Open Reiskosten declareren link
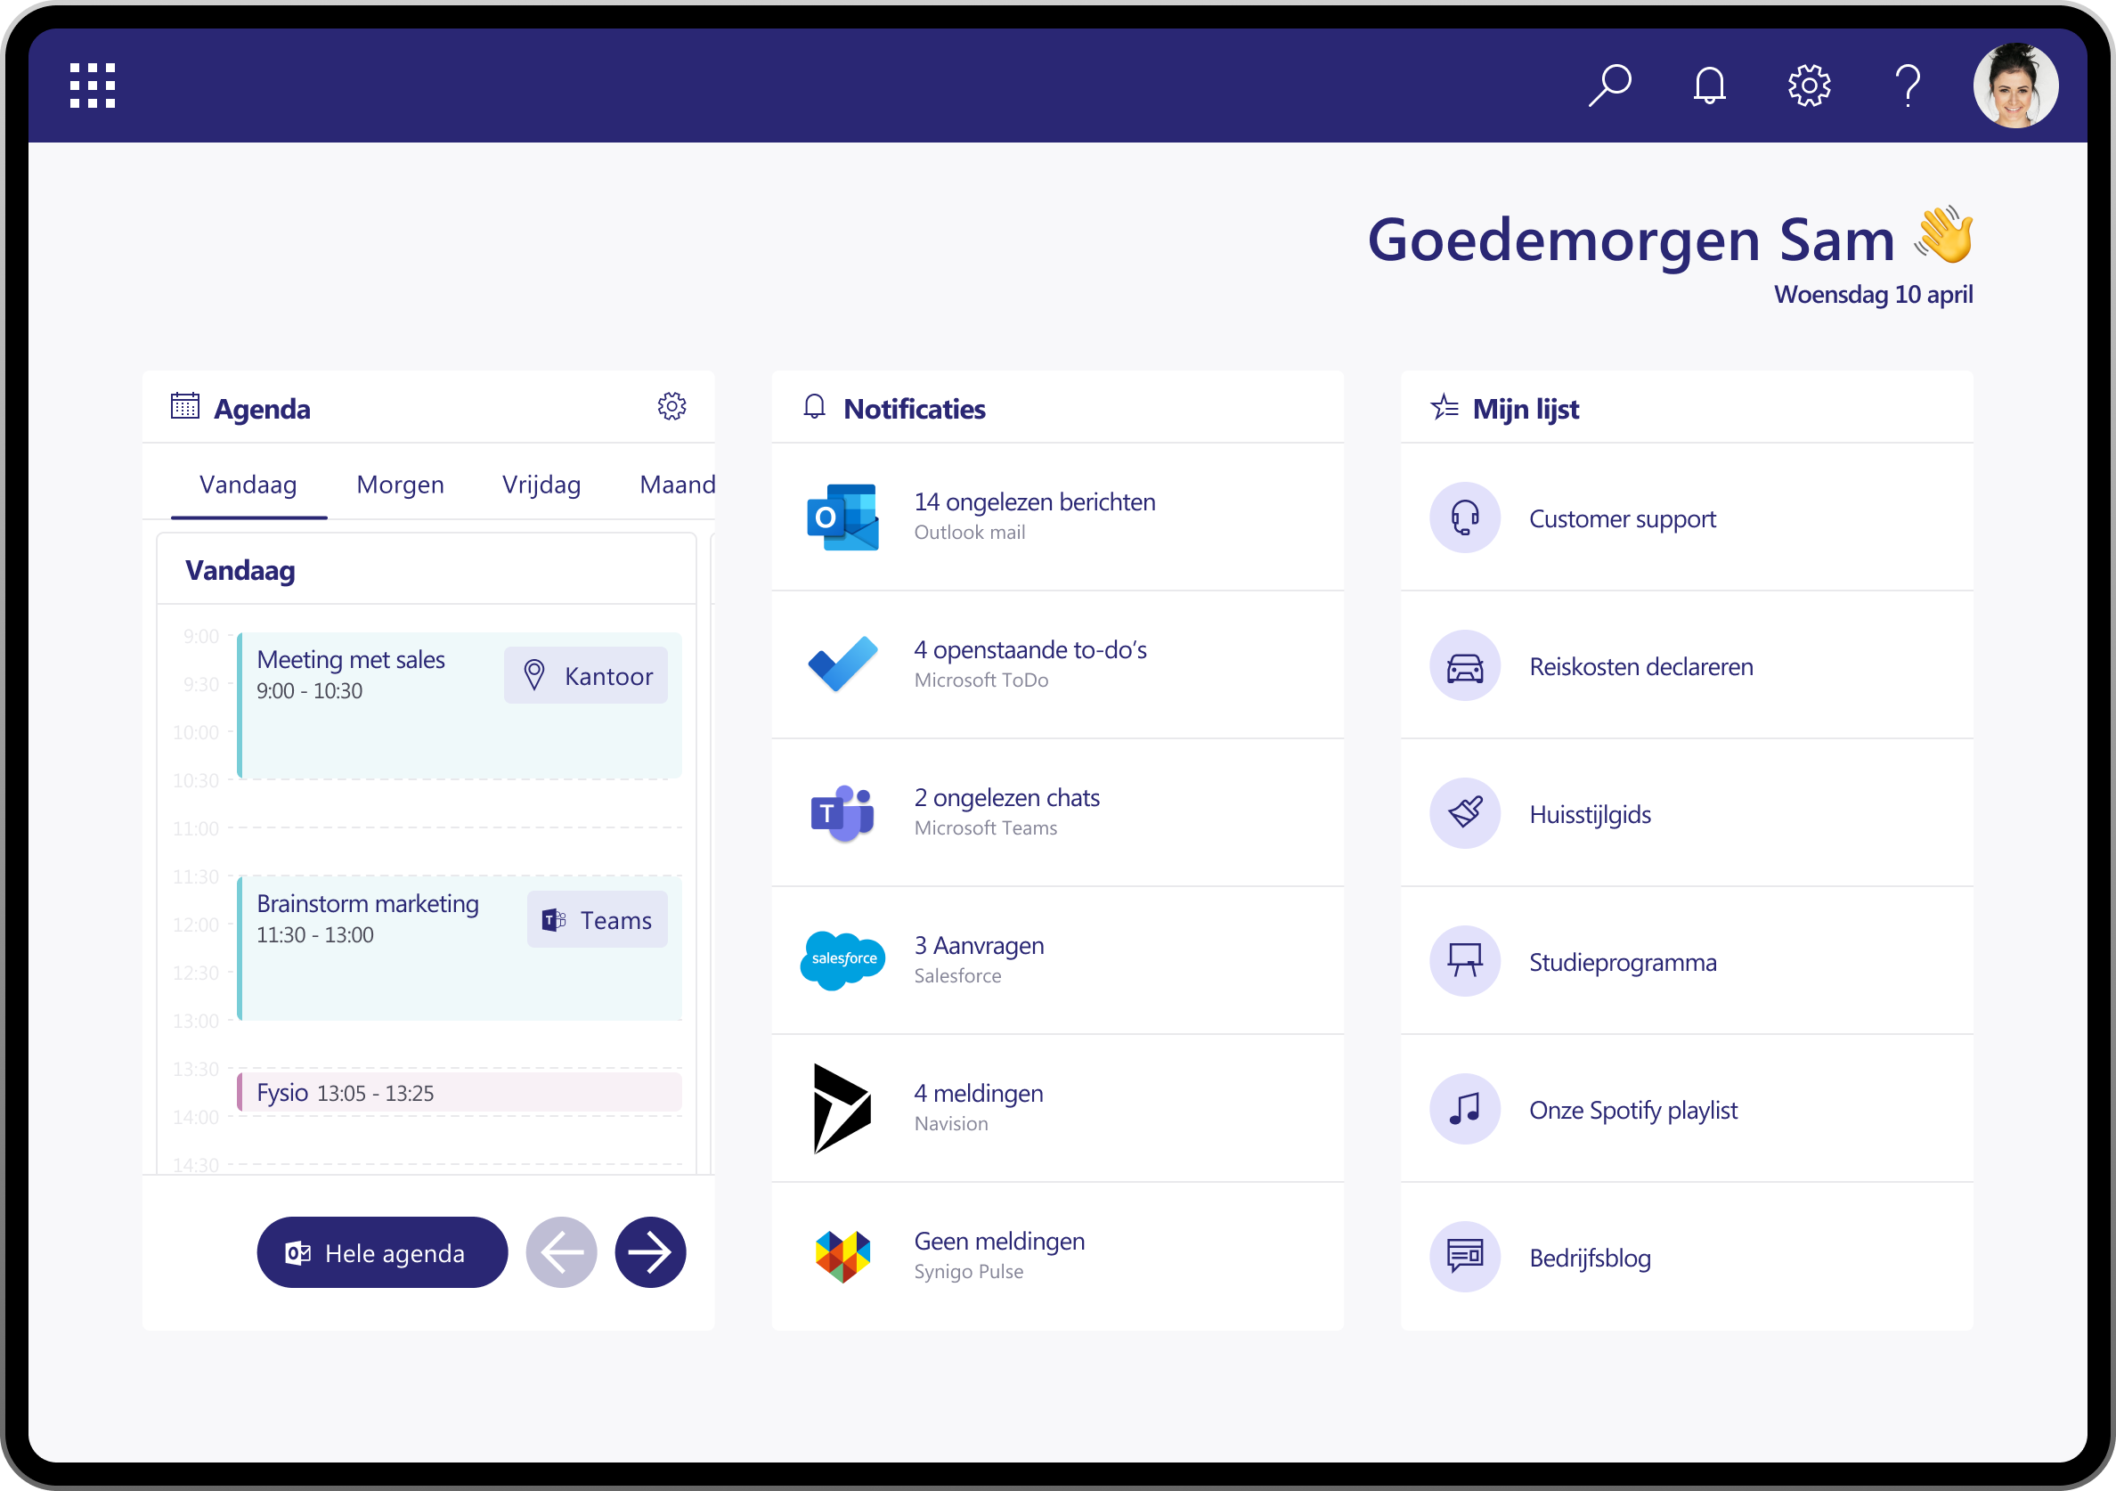 click(x=1641, y=666)
